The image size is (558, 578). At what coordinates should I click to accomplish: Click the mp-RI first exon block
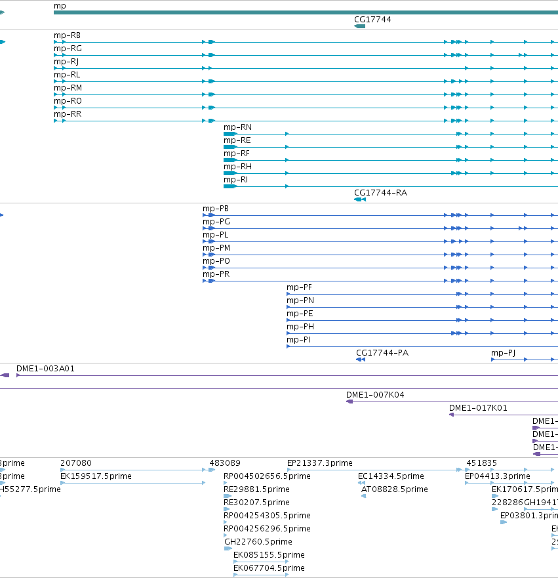pyautogui.click(x=230, y=186)
